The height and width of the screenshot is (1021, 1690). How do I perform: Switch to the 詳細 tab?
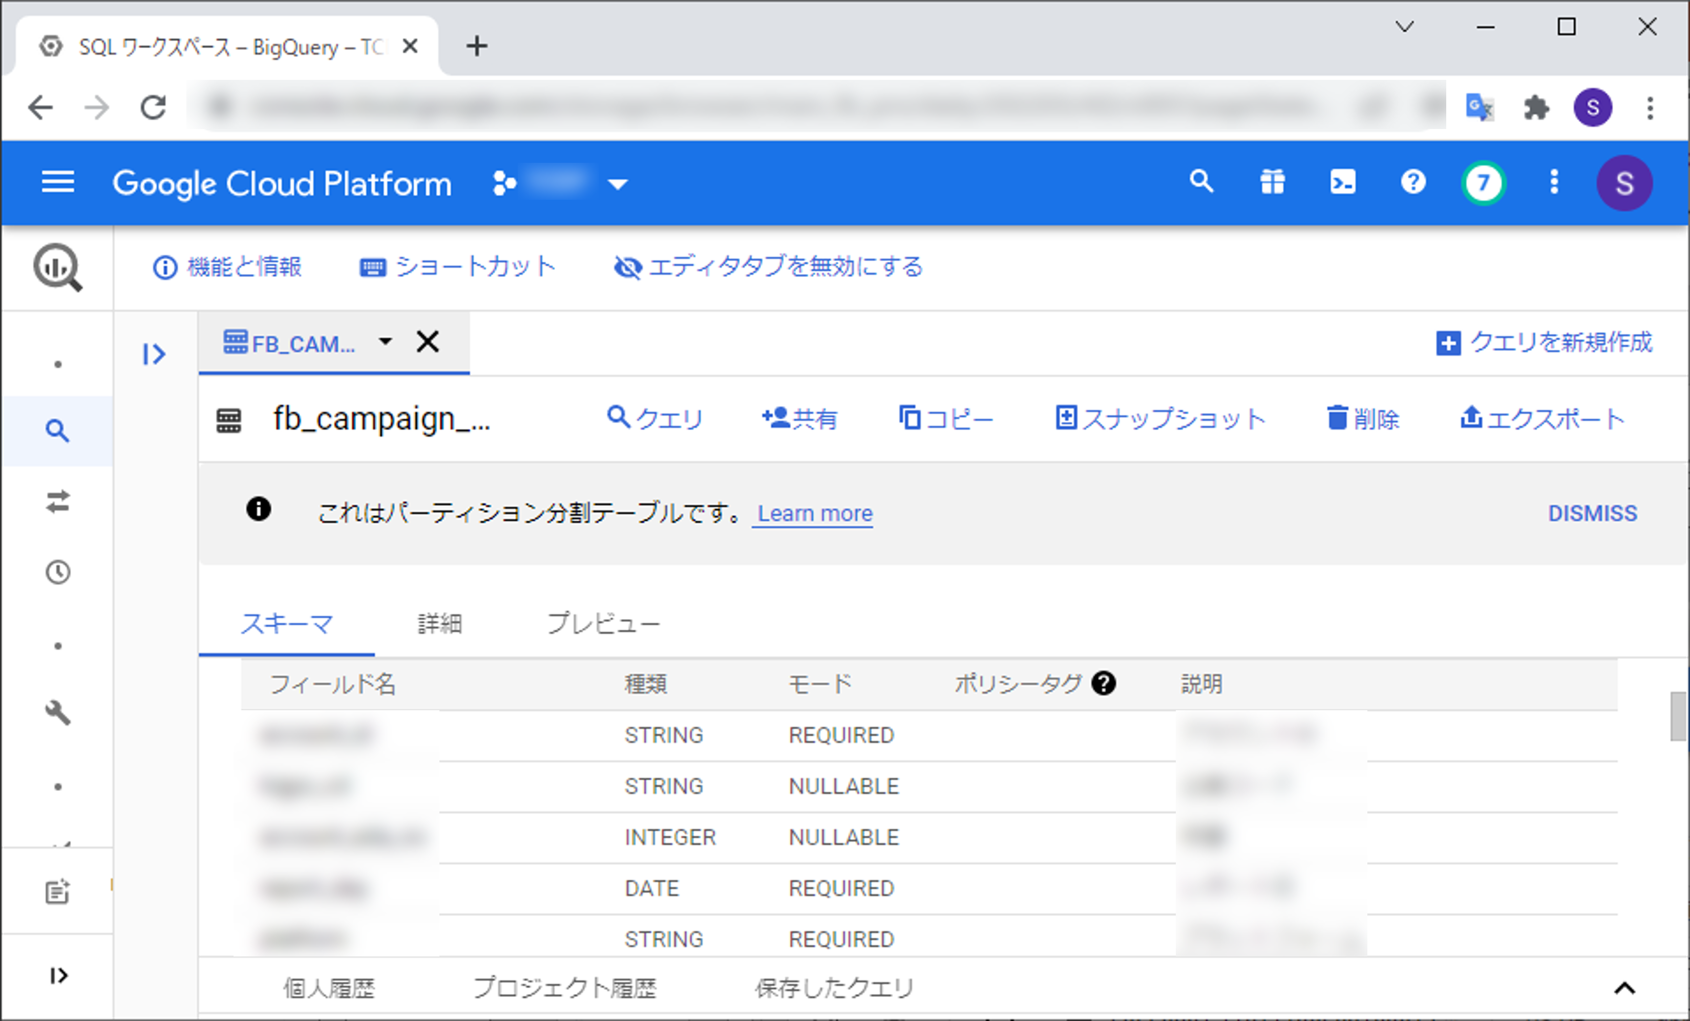[x=439, y=623]
